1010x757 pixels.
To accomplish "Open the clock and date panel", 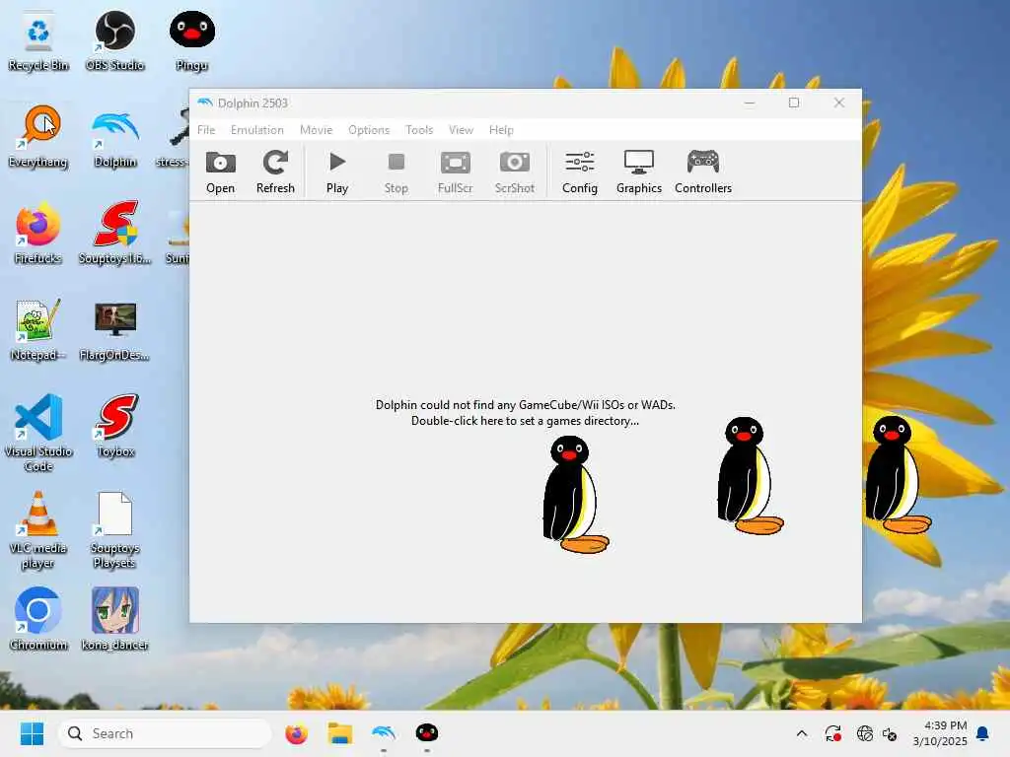I will (940, 733).
